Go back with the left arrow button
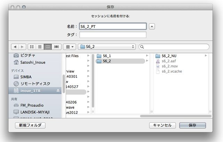The height and width of the screenshot is (142, 223). tap(15, 47)
